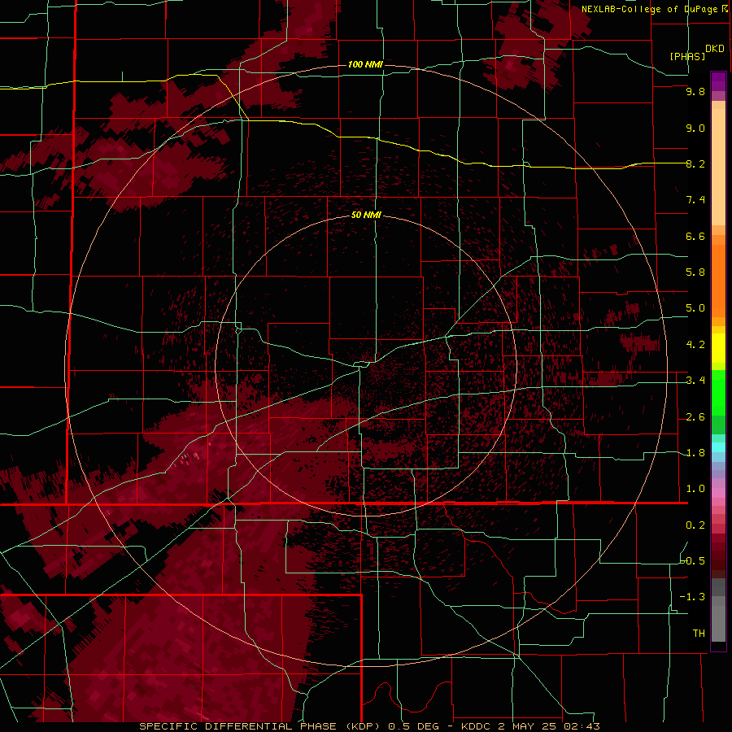Click the 1.8 value on the color scale
Image resolution: width=732 pixels, height=732 pixels.
coord(695,453)
